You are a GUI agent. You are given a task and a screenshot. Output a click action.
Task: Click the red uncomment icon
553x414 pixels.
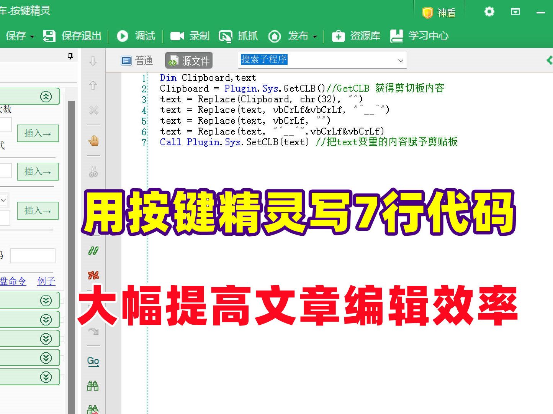(93, 275)
